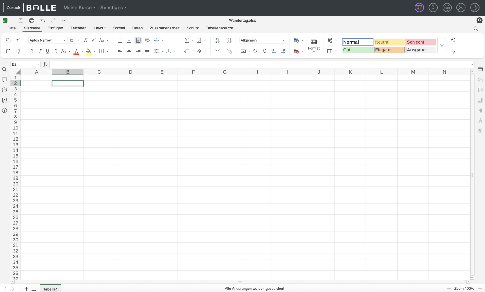Undo the last action

pyautogui.click(x=43, y=21)
